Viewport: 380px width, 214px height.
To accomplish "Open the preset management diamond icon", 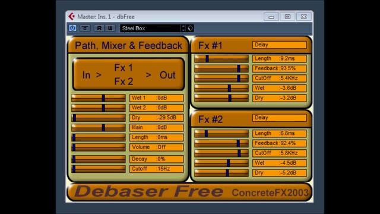I will tap(190, 28).
